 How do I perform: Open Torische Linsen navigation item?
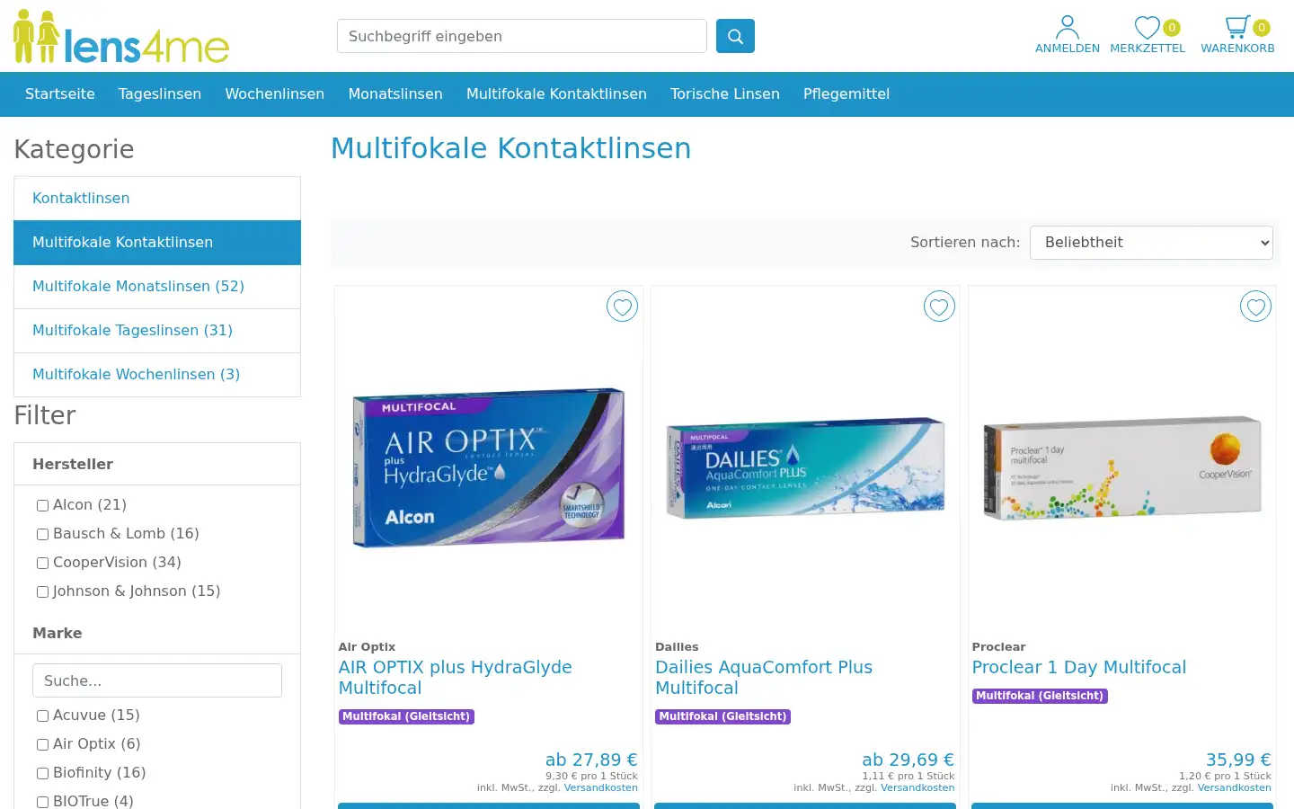pyautogui.click(x=725, y=94)
